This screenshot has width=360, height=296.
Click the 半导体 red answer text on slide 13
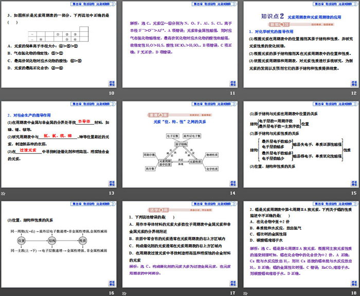(x=80, y=122)
